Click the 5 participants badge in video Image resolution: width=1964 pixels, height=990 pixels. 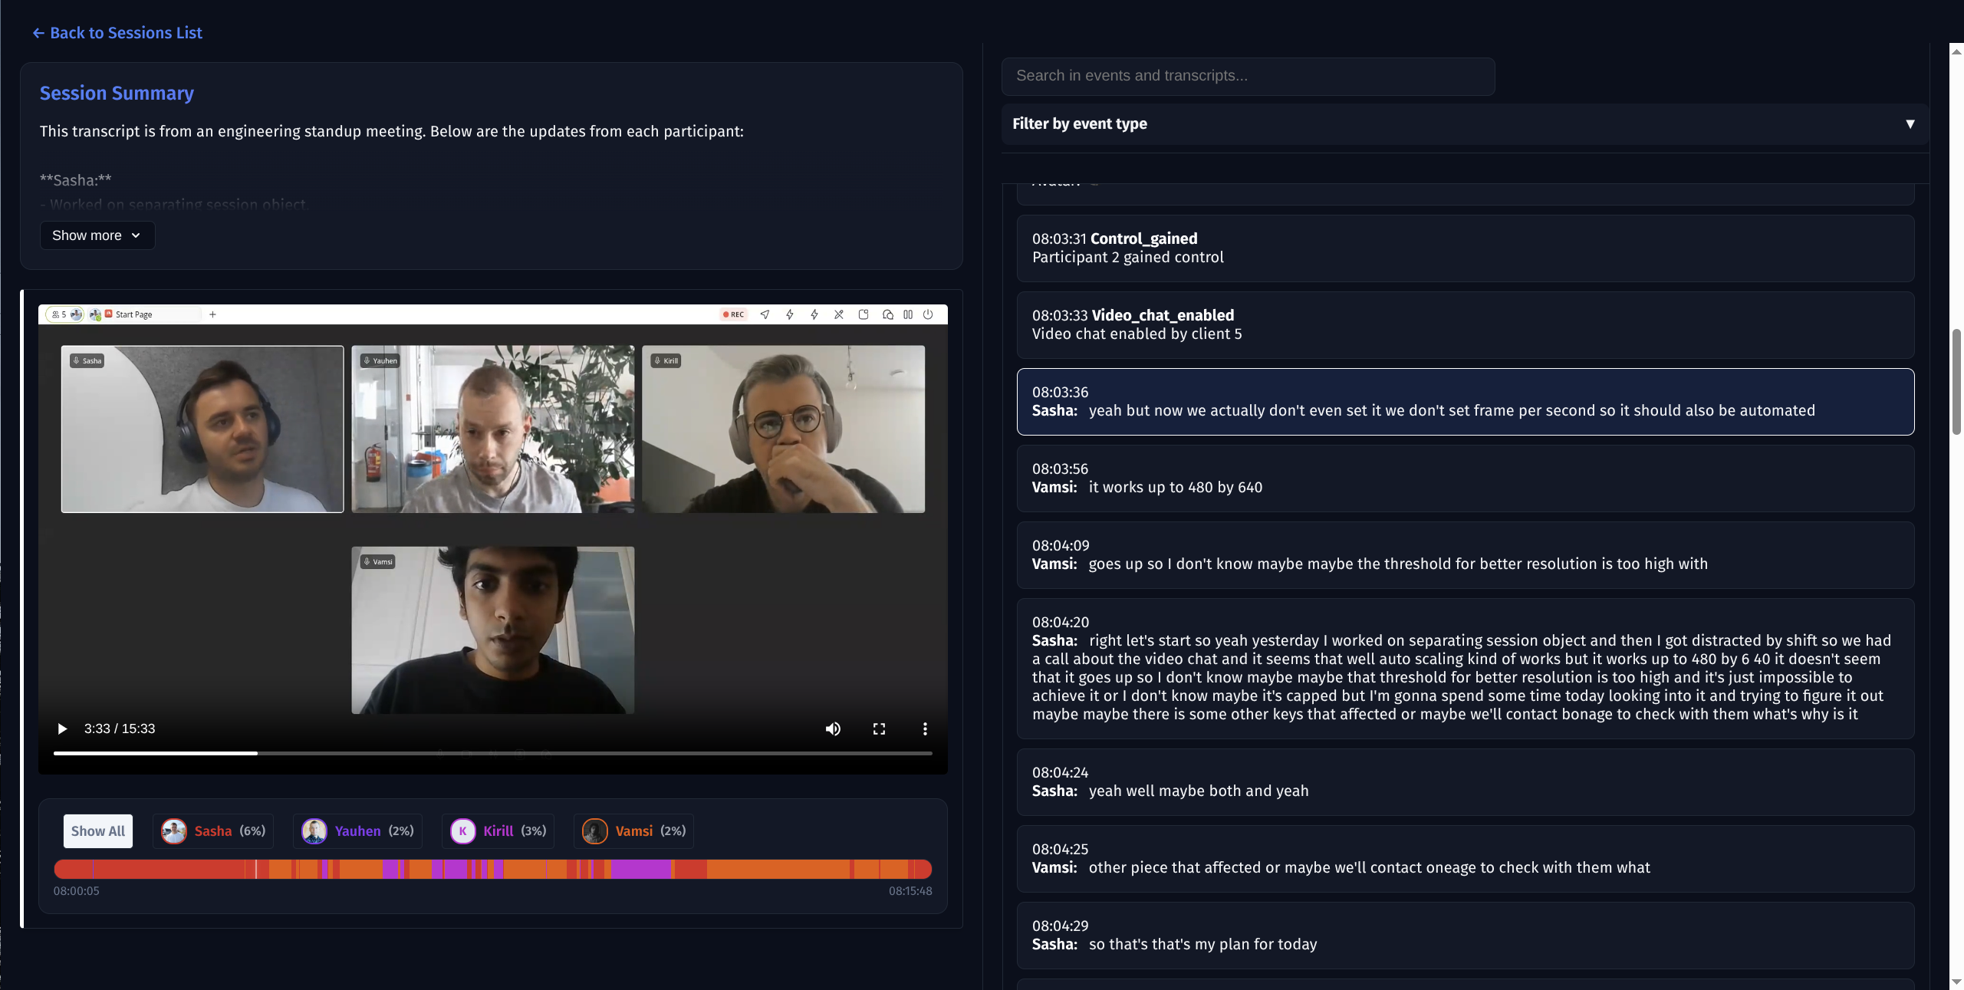pos(64,314)
